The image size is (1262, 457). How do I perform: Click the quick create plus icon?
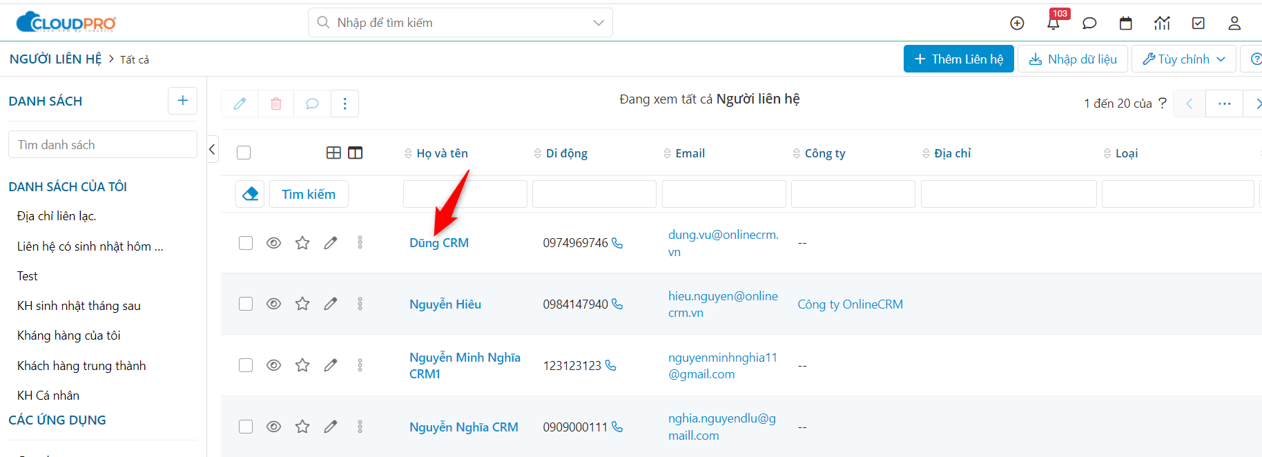[1017, 23]
